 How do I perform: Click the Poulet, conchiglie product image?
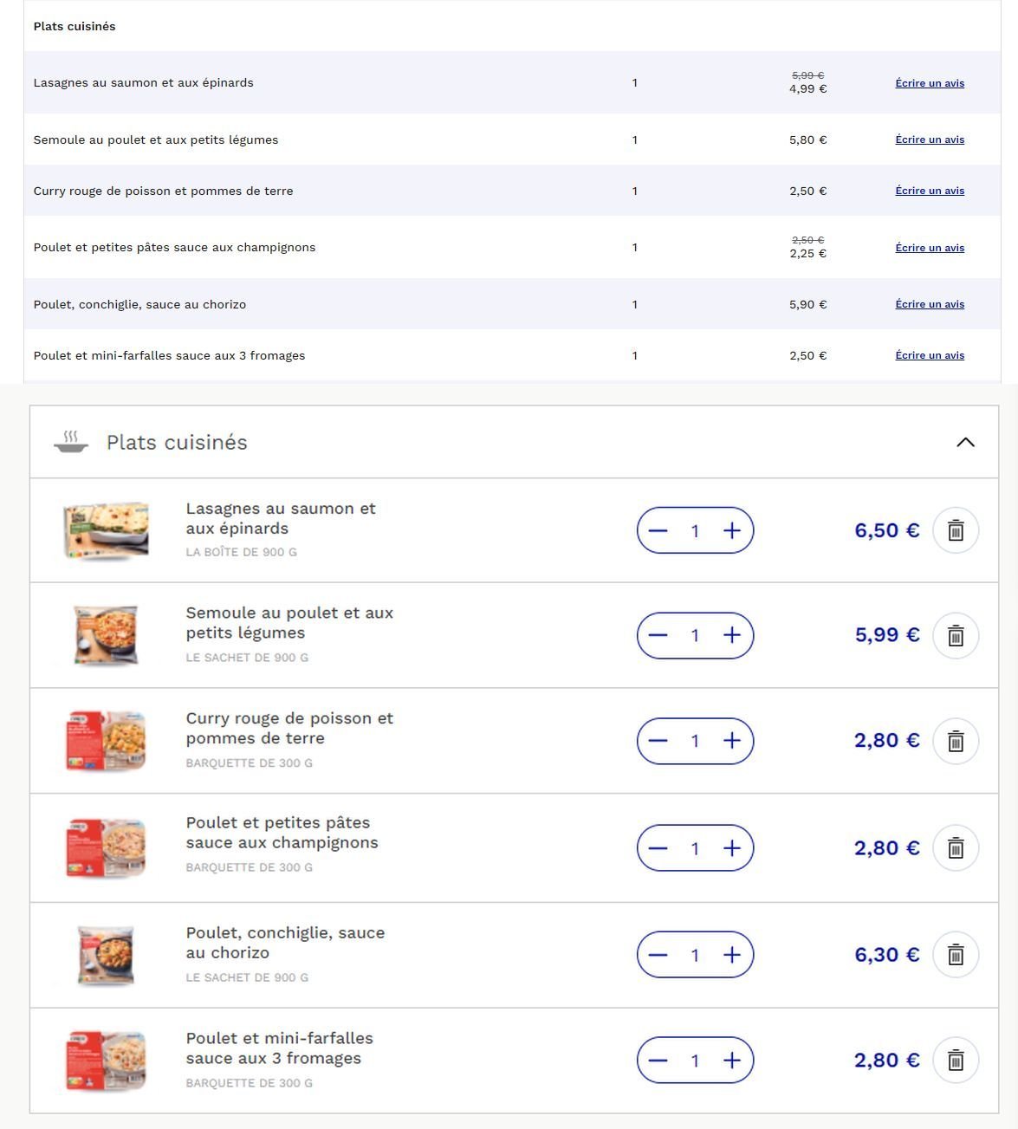coord(107,955)
